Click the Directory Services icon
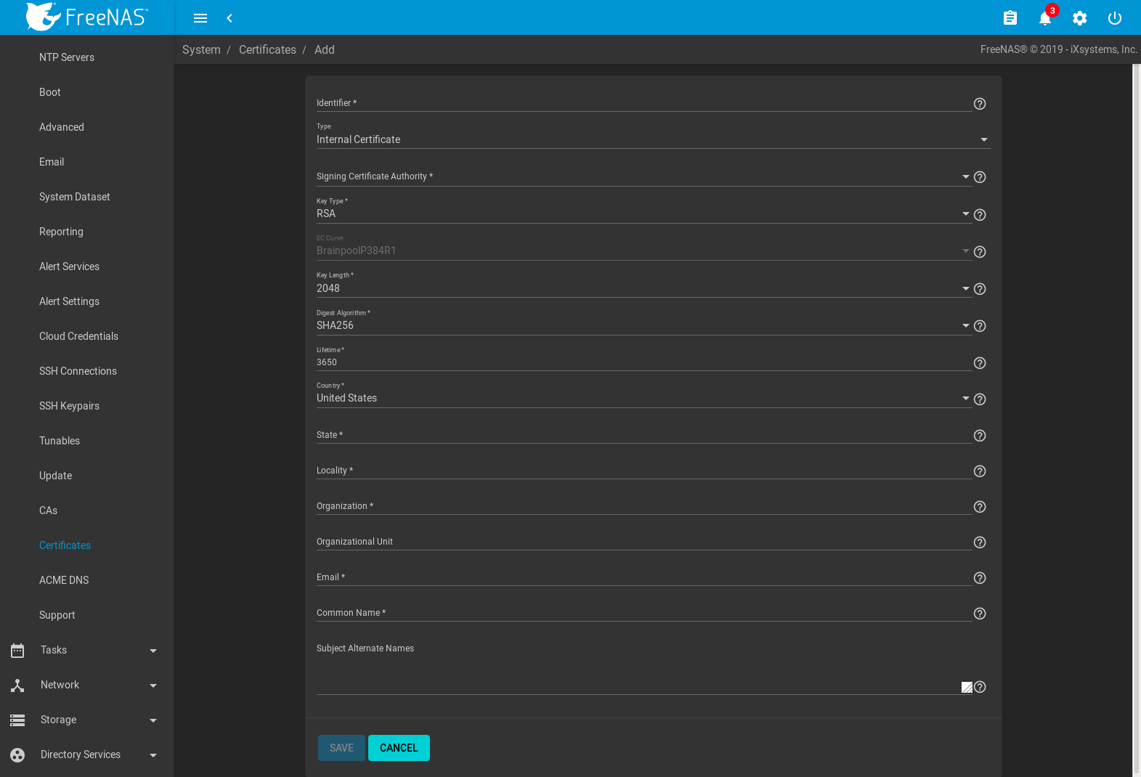 (17, 754)
